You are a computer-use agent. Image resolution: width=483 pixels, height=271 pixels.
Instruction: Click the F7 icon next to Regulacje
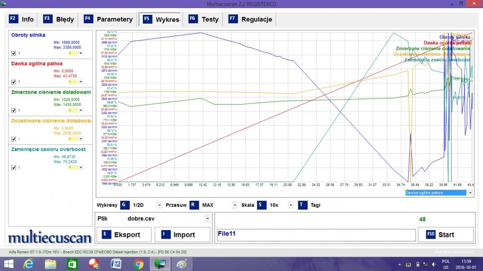point(233,19)
